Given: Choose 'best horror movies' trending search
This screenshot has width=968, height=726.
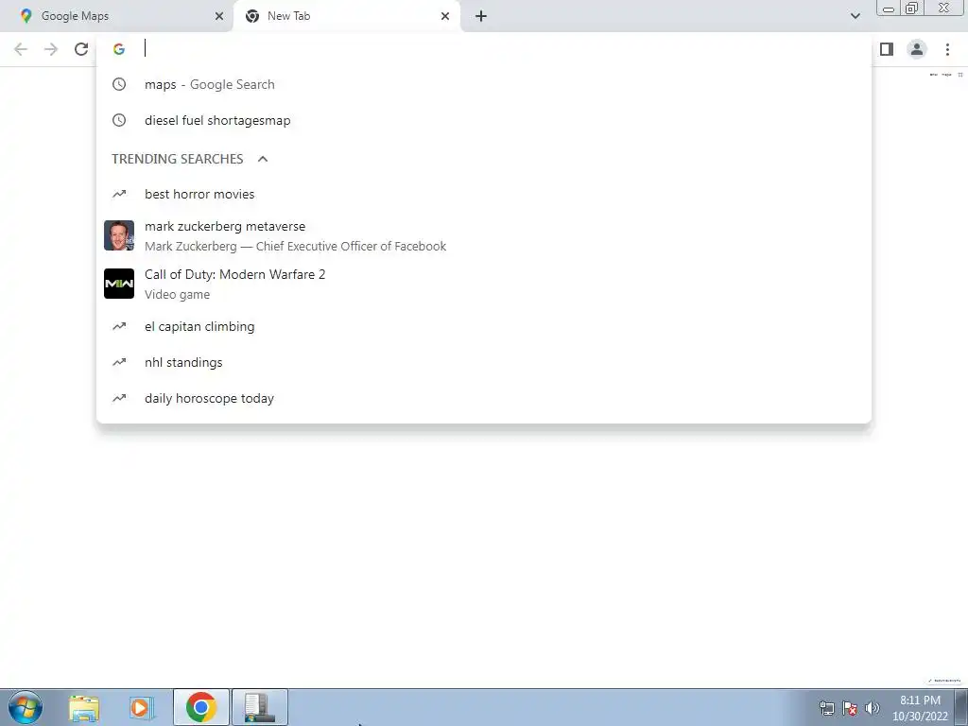Looking at the screenshot, I should [484, 194].
